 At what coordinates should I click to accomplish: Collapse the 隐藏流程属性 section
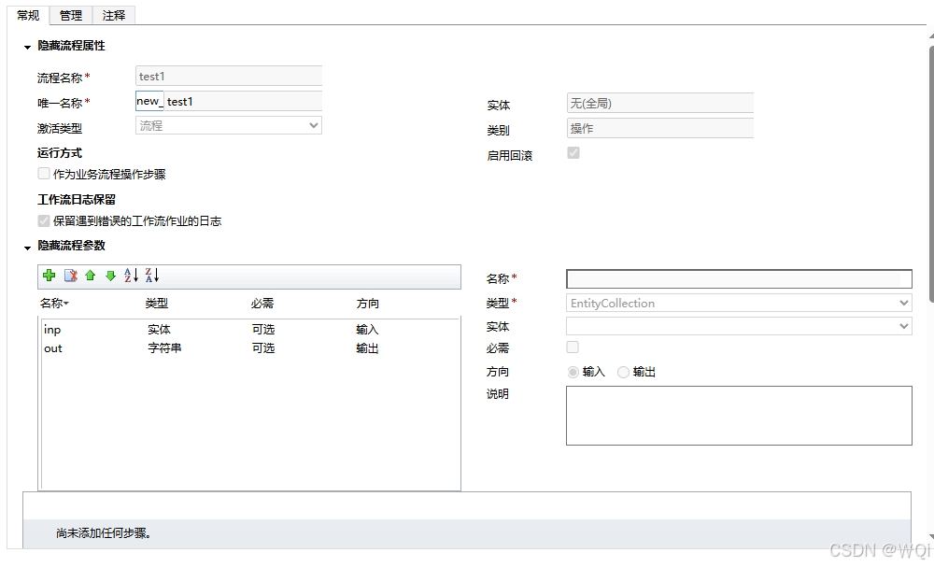click(x=27, y=47)
